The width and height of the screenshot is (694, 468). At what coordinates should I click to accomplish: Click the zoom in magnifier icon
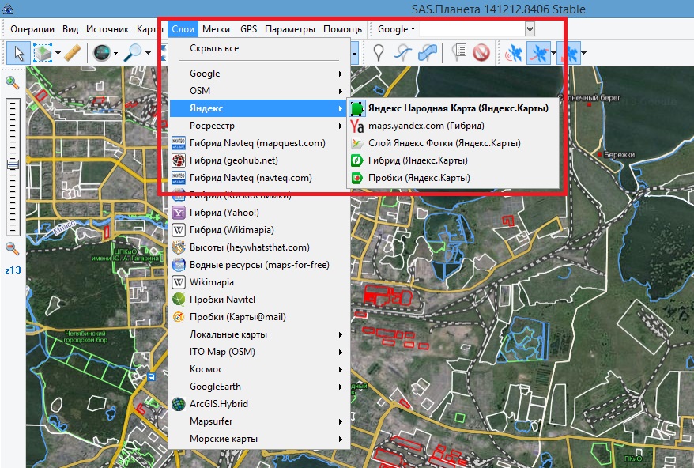[13, 83]
